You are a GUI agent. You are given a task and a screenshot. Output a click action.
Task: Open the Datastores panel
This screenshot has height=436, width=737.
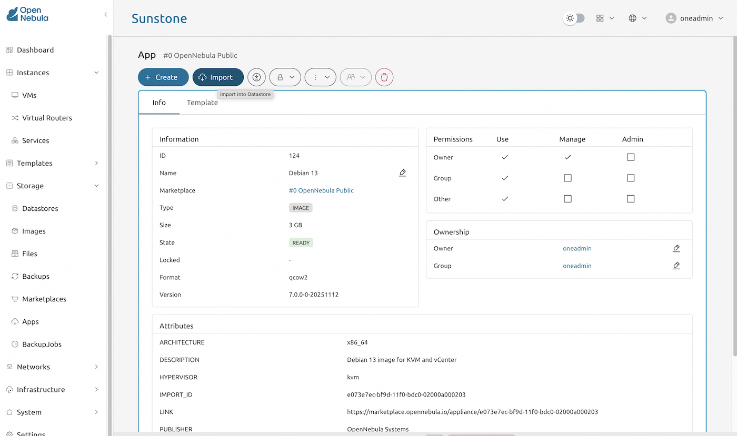(x=39, y=208)
